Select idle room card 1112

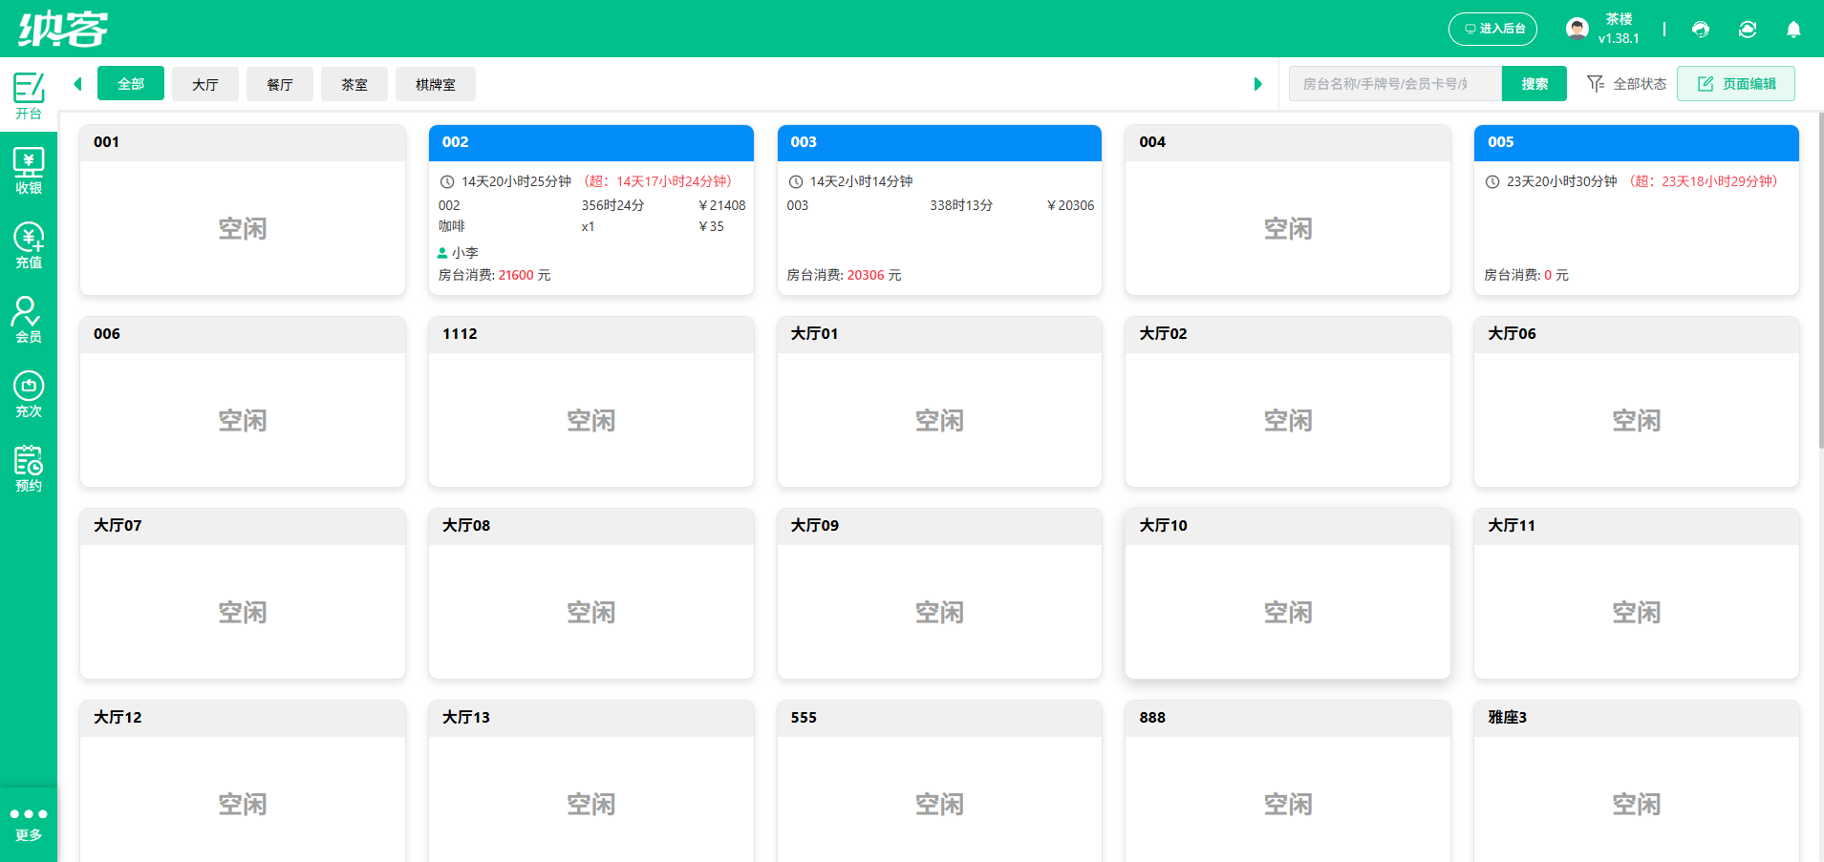pyautogui.click(x=591, y=402)
